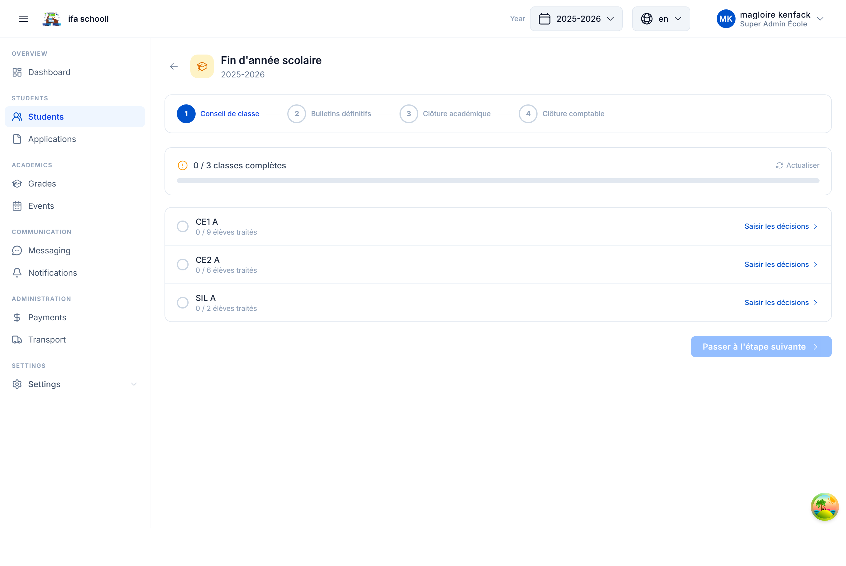Click the palm tree floating icon
The image size is (846, 566).
pos(824,507)
